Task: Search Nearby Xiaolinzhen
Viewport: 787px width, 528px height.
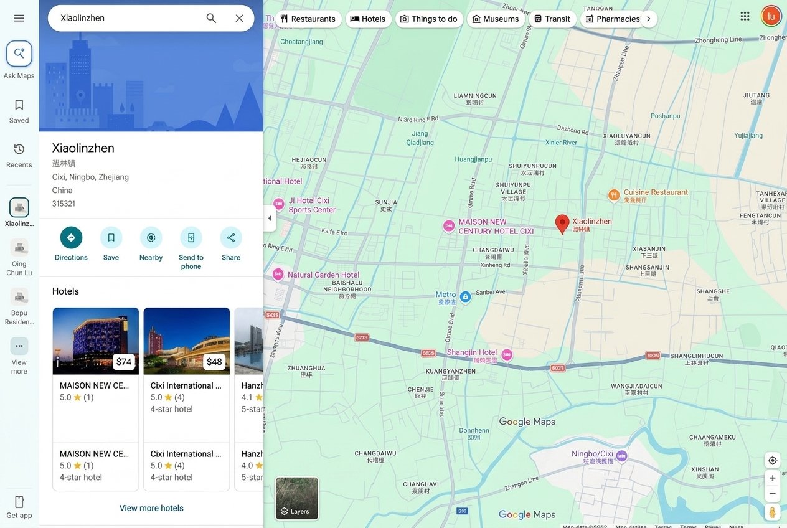Action: (x=151, y=244)
